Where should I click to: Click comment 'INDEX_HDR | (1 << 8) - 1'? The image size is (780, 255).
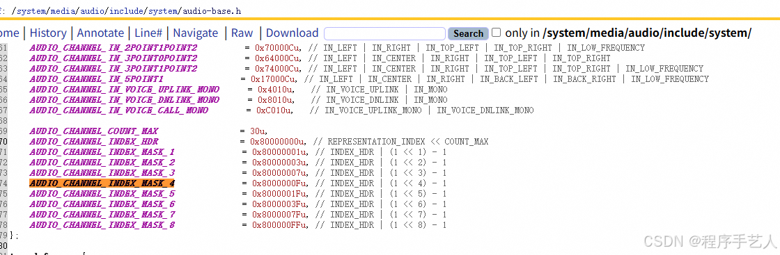click(x=389, y=225)
